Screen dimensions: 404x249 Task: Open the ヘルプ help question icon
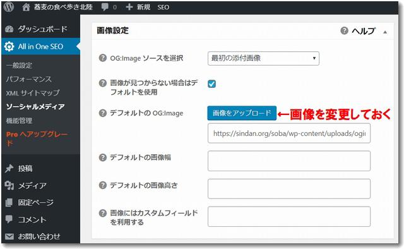click(344, 30)
